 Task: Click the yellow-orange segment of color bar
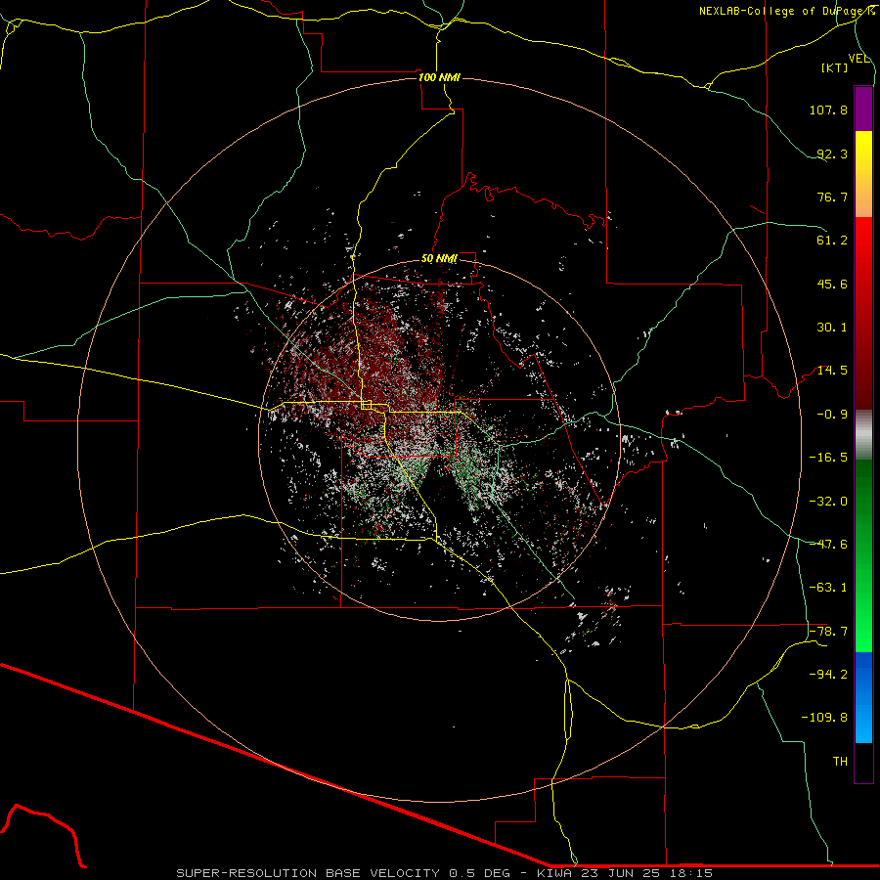[863, 174]
